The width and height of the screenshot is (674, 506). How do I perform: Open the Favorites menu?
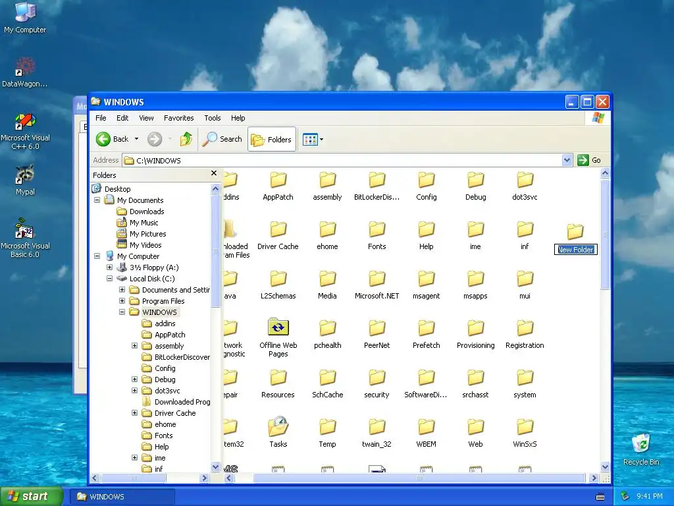pos(179,118)
